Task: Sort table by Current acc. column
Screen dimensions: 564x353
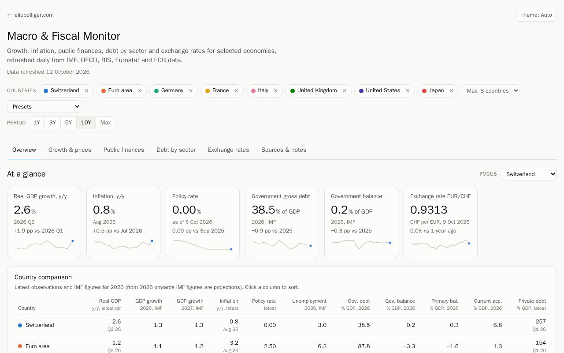Action: pos(488,304)
